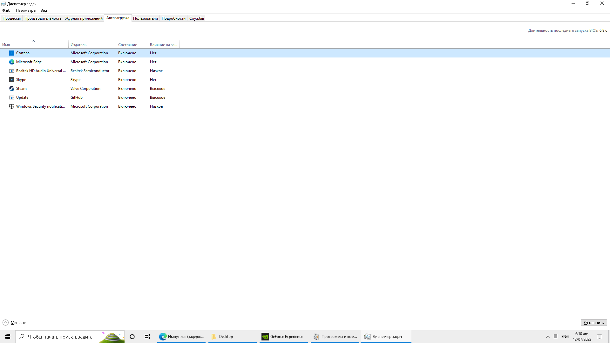Select the Microsoft Edge row name
Image resolution: width=610 pixels, height=343 pixels.
pyautogui.click(x=29, y=62)
